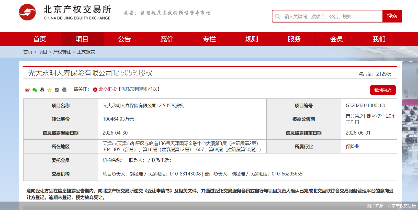Click the 披露公告期 header cell
The height and width of the screenshot is (210, 418).
(x=304, y=119)
